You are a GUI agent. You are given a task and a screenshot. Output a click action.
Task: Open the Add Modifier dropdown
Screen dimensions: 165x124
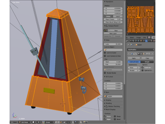(x=141, y=50)
